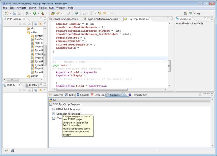The width and height of the screenshot is (217, 156).
Task: Click the editor horizontal scrollbar thumb
Action: [x=92, y=89]
